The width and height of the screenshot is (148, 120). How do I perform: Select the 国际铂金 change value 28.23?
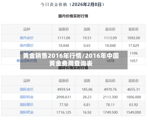[x=87, y=97]
